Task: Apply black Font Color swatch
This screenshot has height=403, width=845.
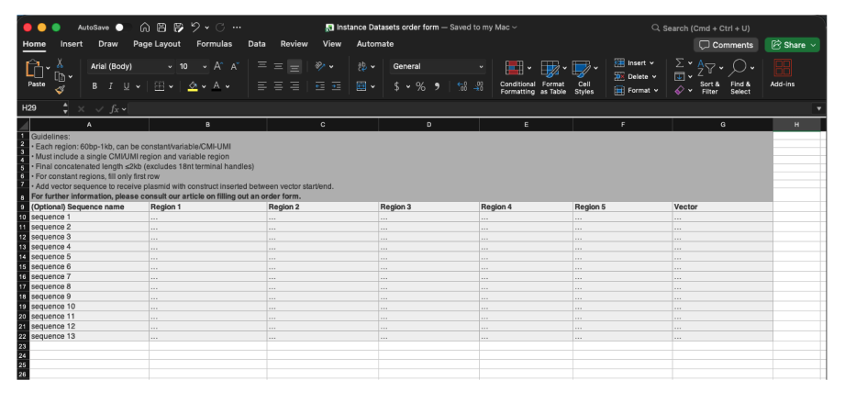Action: (x=217, y=86)
